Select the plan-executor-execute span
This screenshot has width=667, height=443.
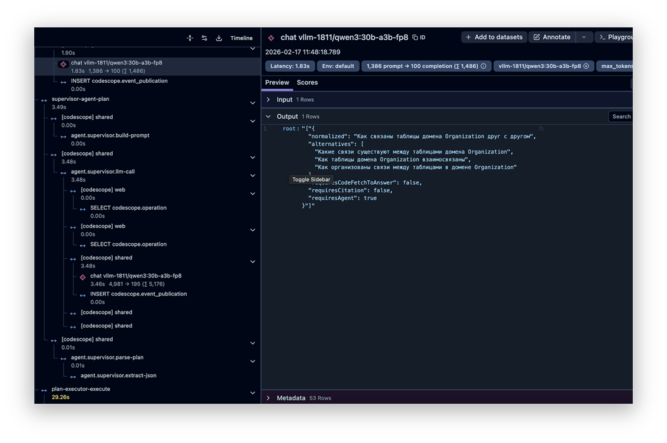[81, 389]
